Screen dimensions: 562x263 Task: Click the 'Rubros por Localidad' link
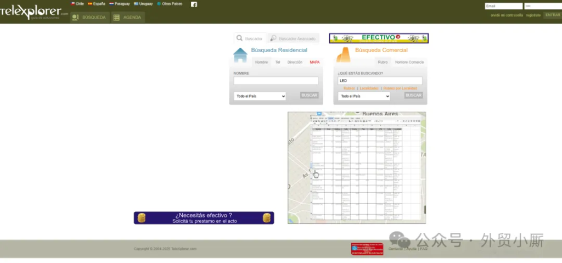point(400,88)
